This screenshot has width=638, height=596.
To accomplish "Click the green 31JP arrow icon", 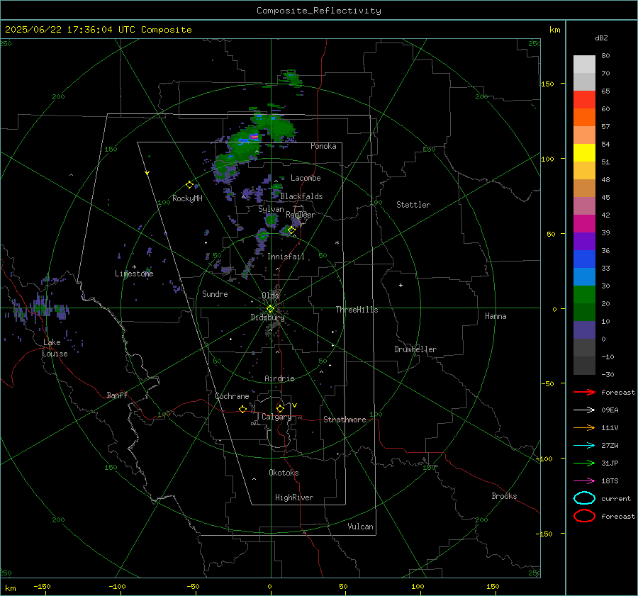I will (584, 463).
